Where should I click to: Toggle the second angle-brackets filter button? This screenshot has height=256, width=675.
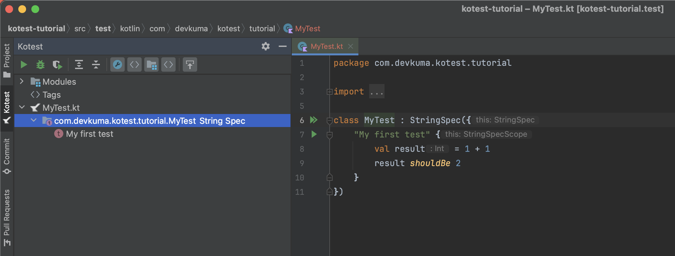click(x=168, y=64)
